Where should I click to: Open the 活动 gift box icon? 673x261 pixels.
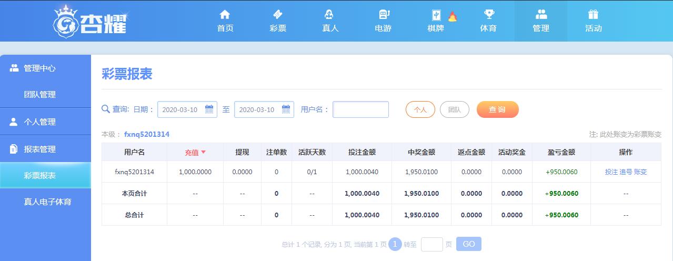pos(594,14)
